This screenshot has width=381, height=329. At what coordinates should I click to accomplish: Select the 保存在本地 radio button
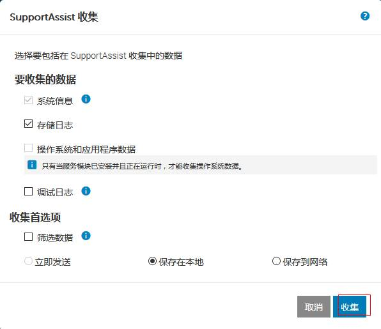click(152, 261)
